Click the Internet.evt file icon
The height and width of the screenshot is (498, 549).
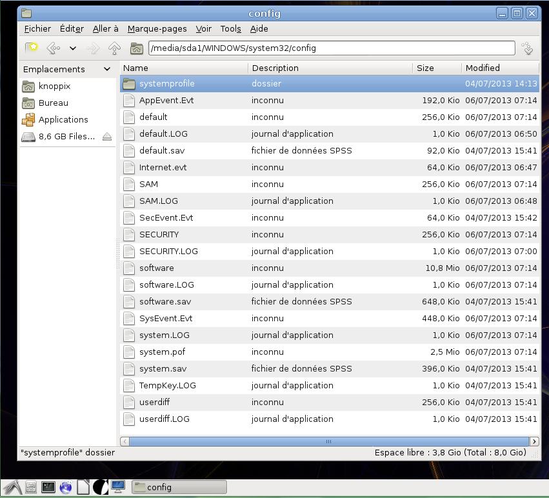[x=129, y=168]
